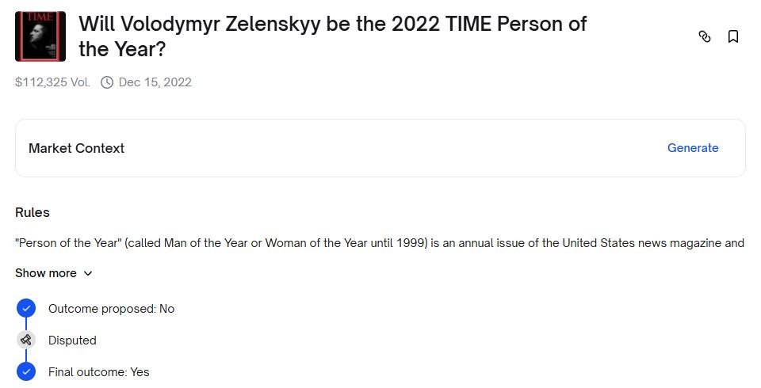Click the Dec 15, 2022 date
Screen dimensions: 761x388
tap(155, 82)
